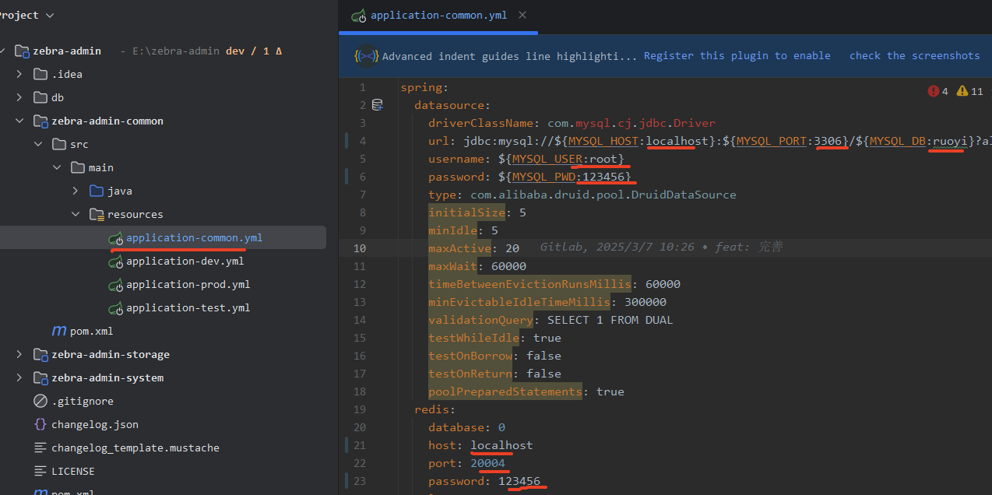The width and height of the screenshot is (992, 495).
Task: Click the redis port value 20004
Action: [x=487, y=463]
